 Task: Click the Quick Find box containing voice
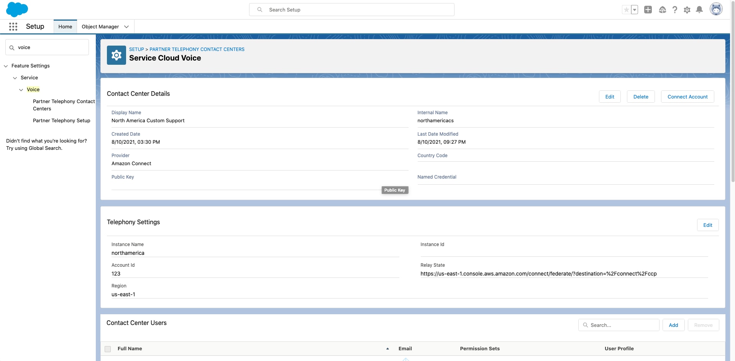click(47, 48)
